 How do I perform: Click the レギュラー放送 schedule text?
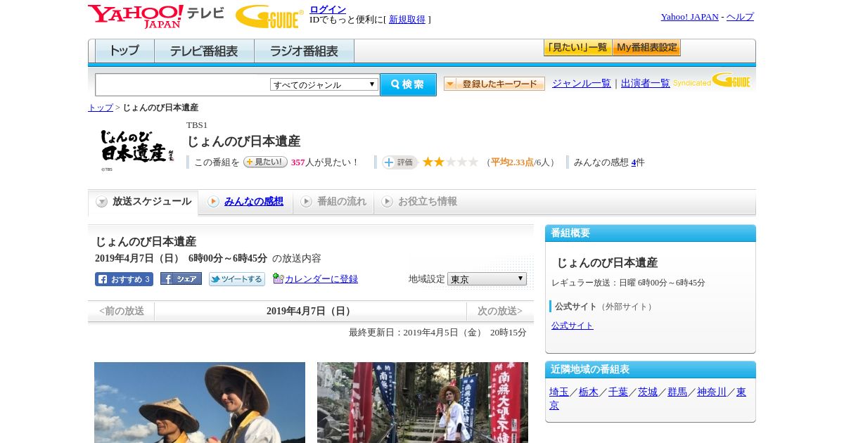(628, 283)
